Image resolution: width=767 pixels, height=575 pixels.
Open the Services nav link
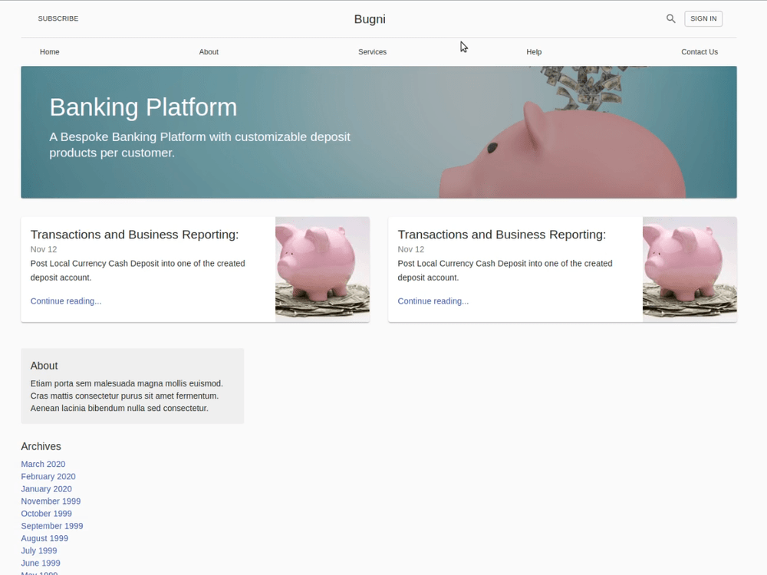[372, 52]
